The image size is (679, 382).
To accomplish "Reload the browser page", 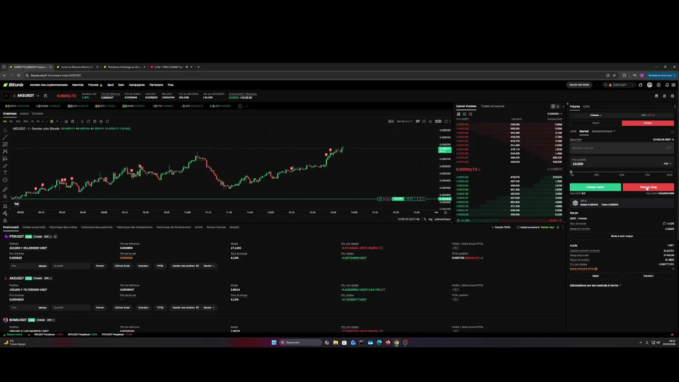I will (x=18, y=75).
